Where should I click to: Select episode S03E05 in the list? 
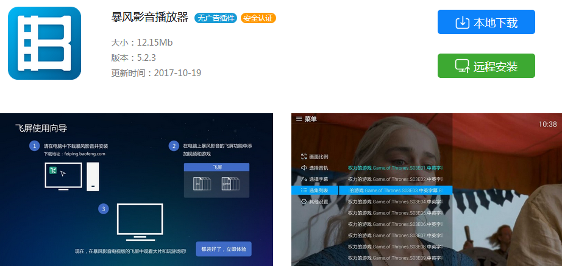coord(396,212)
